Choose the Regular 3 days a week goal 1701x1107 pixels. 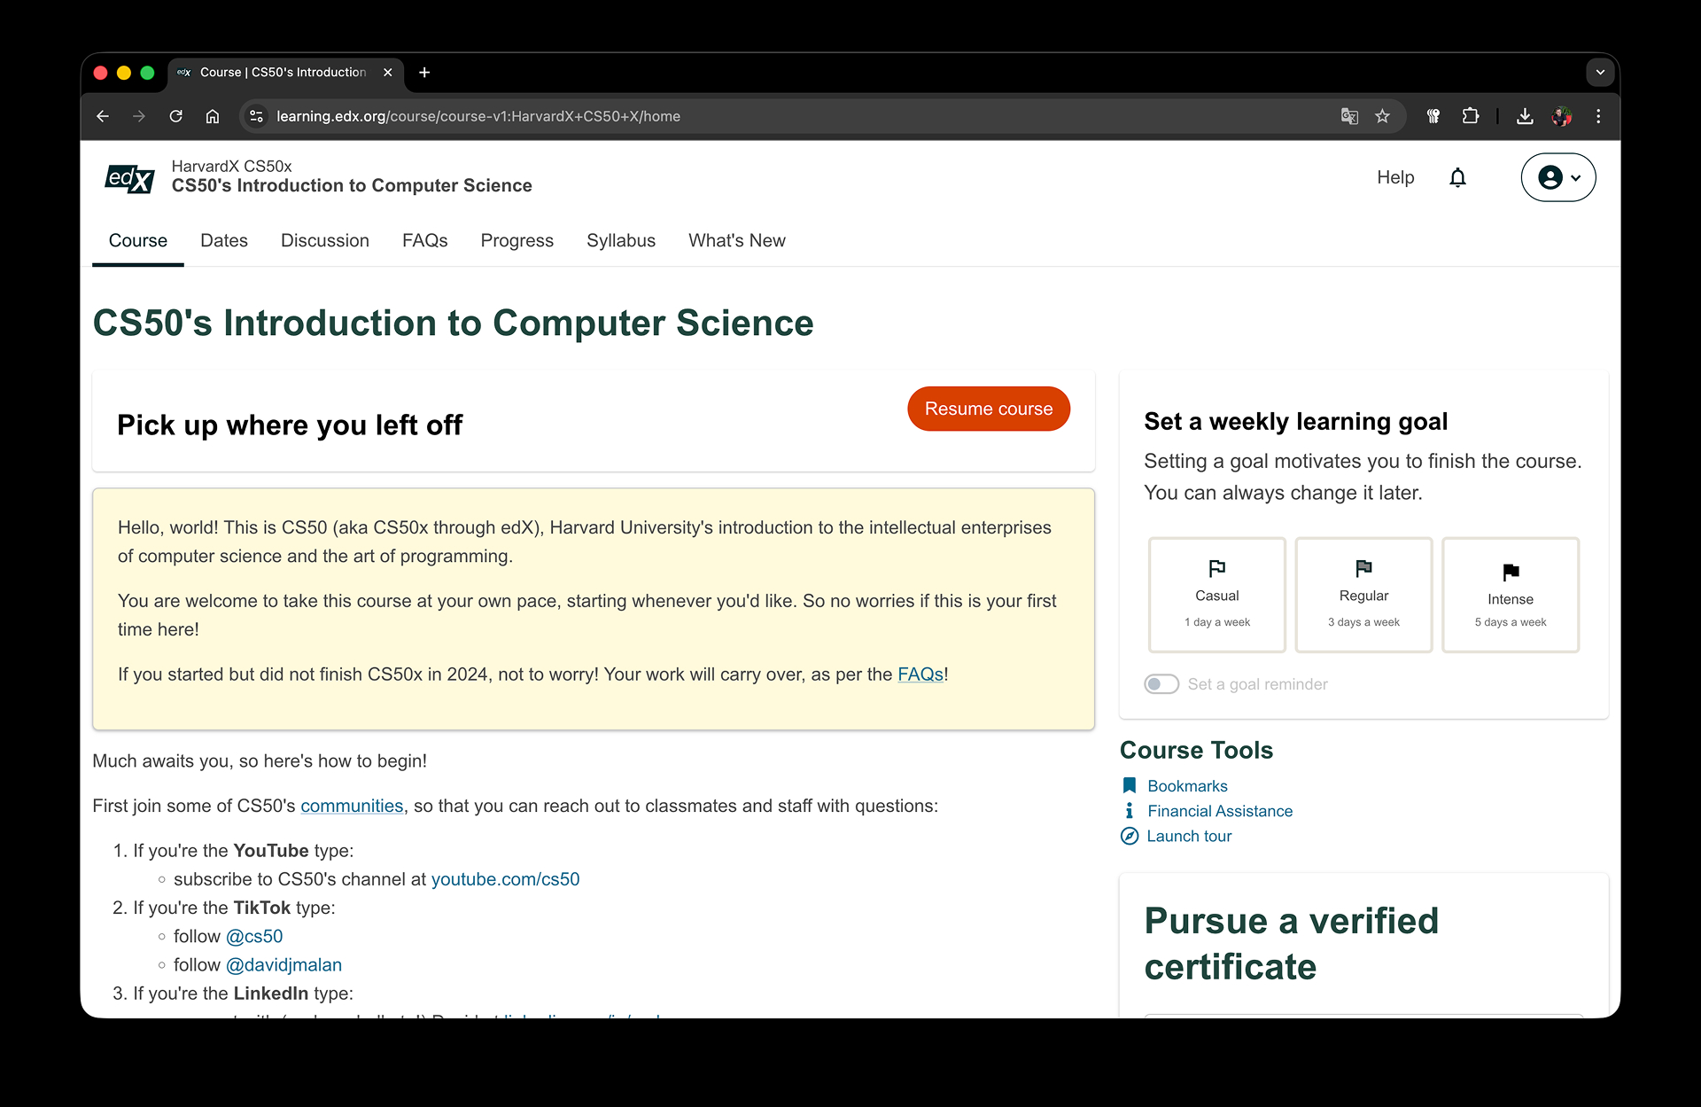(x=1363, y=595)
